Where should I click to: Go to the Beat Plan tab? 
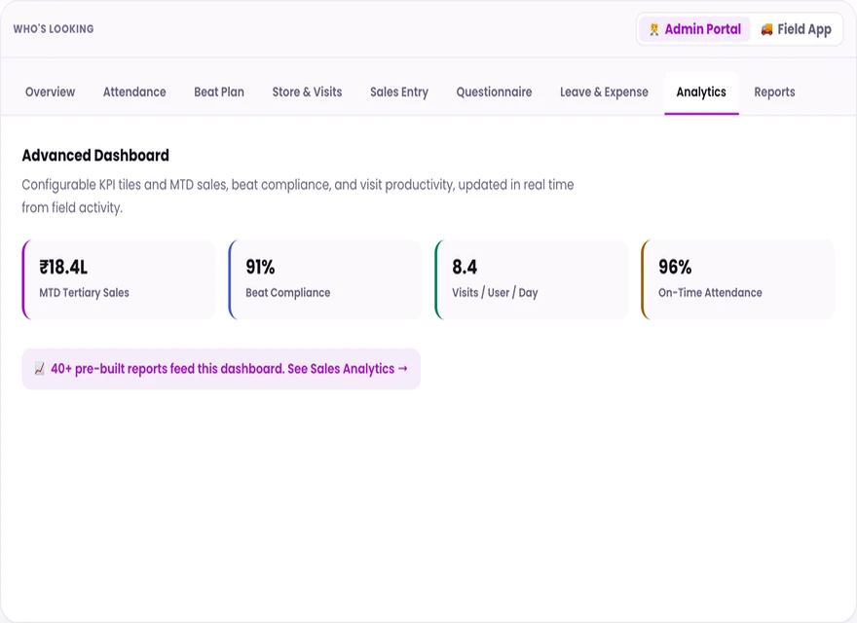coord(219,92)
